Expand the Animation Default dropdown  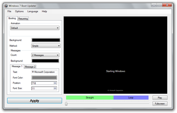click(x=35, y=28)
